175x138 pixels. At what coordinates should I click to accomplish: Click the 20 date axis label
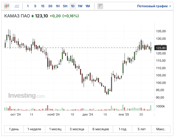point(141,114)
